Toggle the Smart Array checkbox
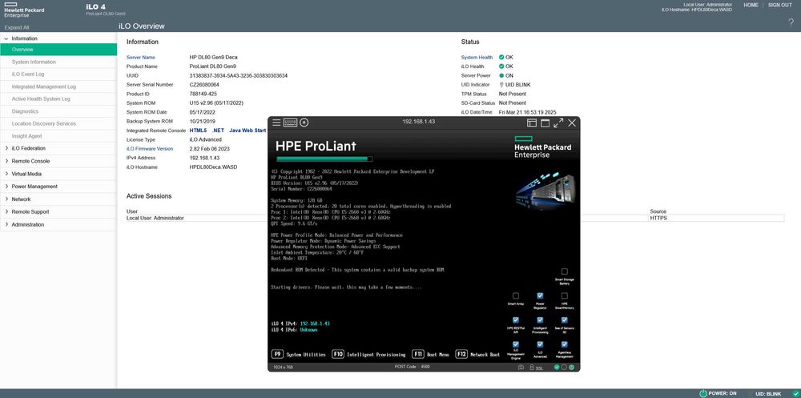 515,295
